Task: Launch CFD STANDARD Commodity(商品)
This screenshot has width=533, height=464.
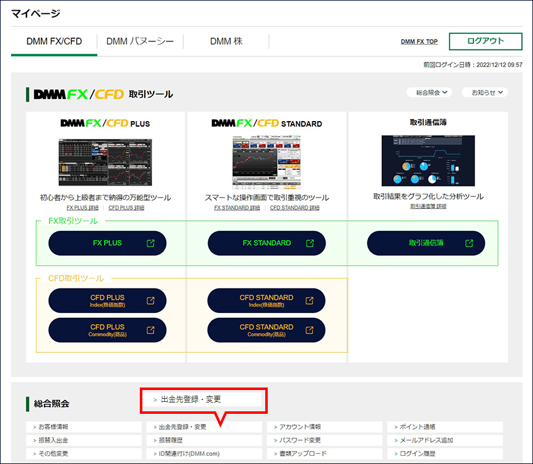Action: tap(266, 330)
